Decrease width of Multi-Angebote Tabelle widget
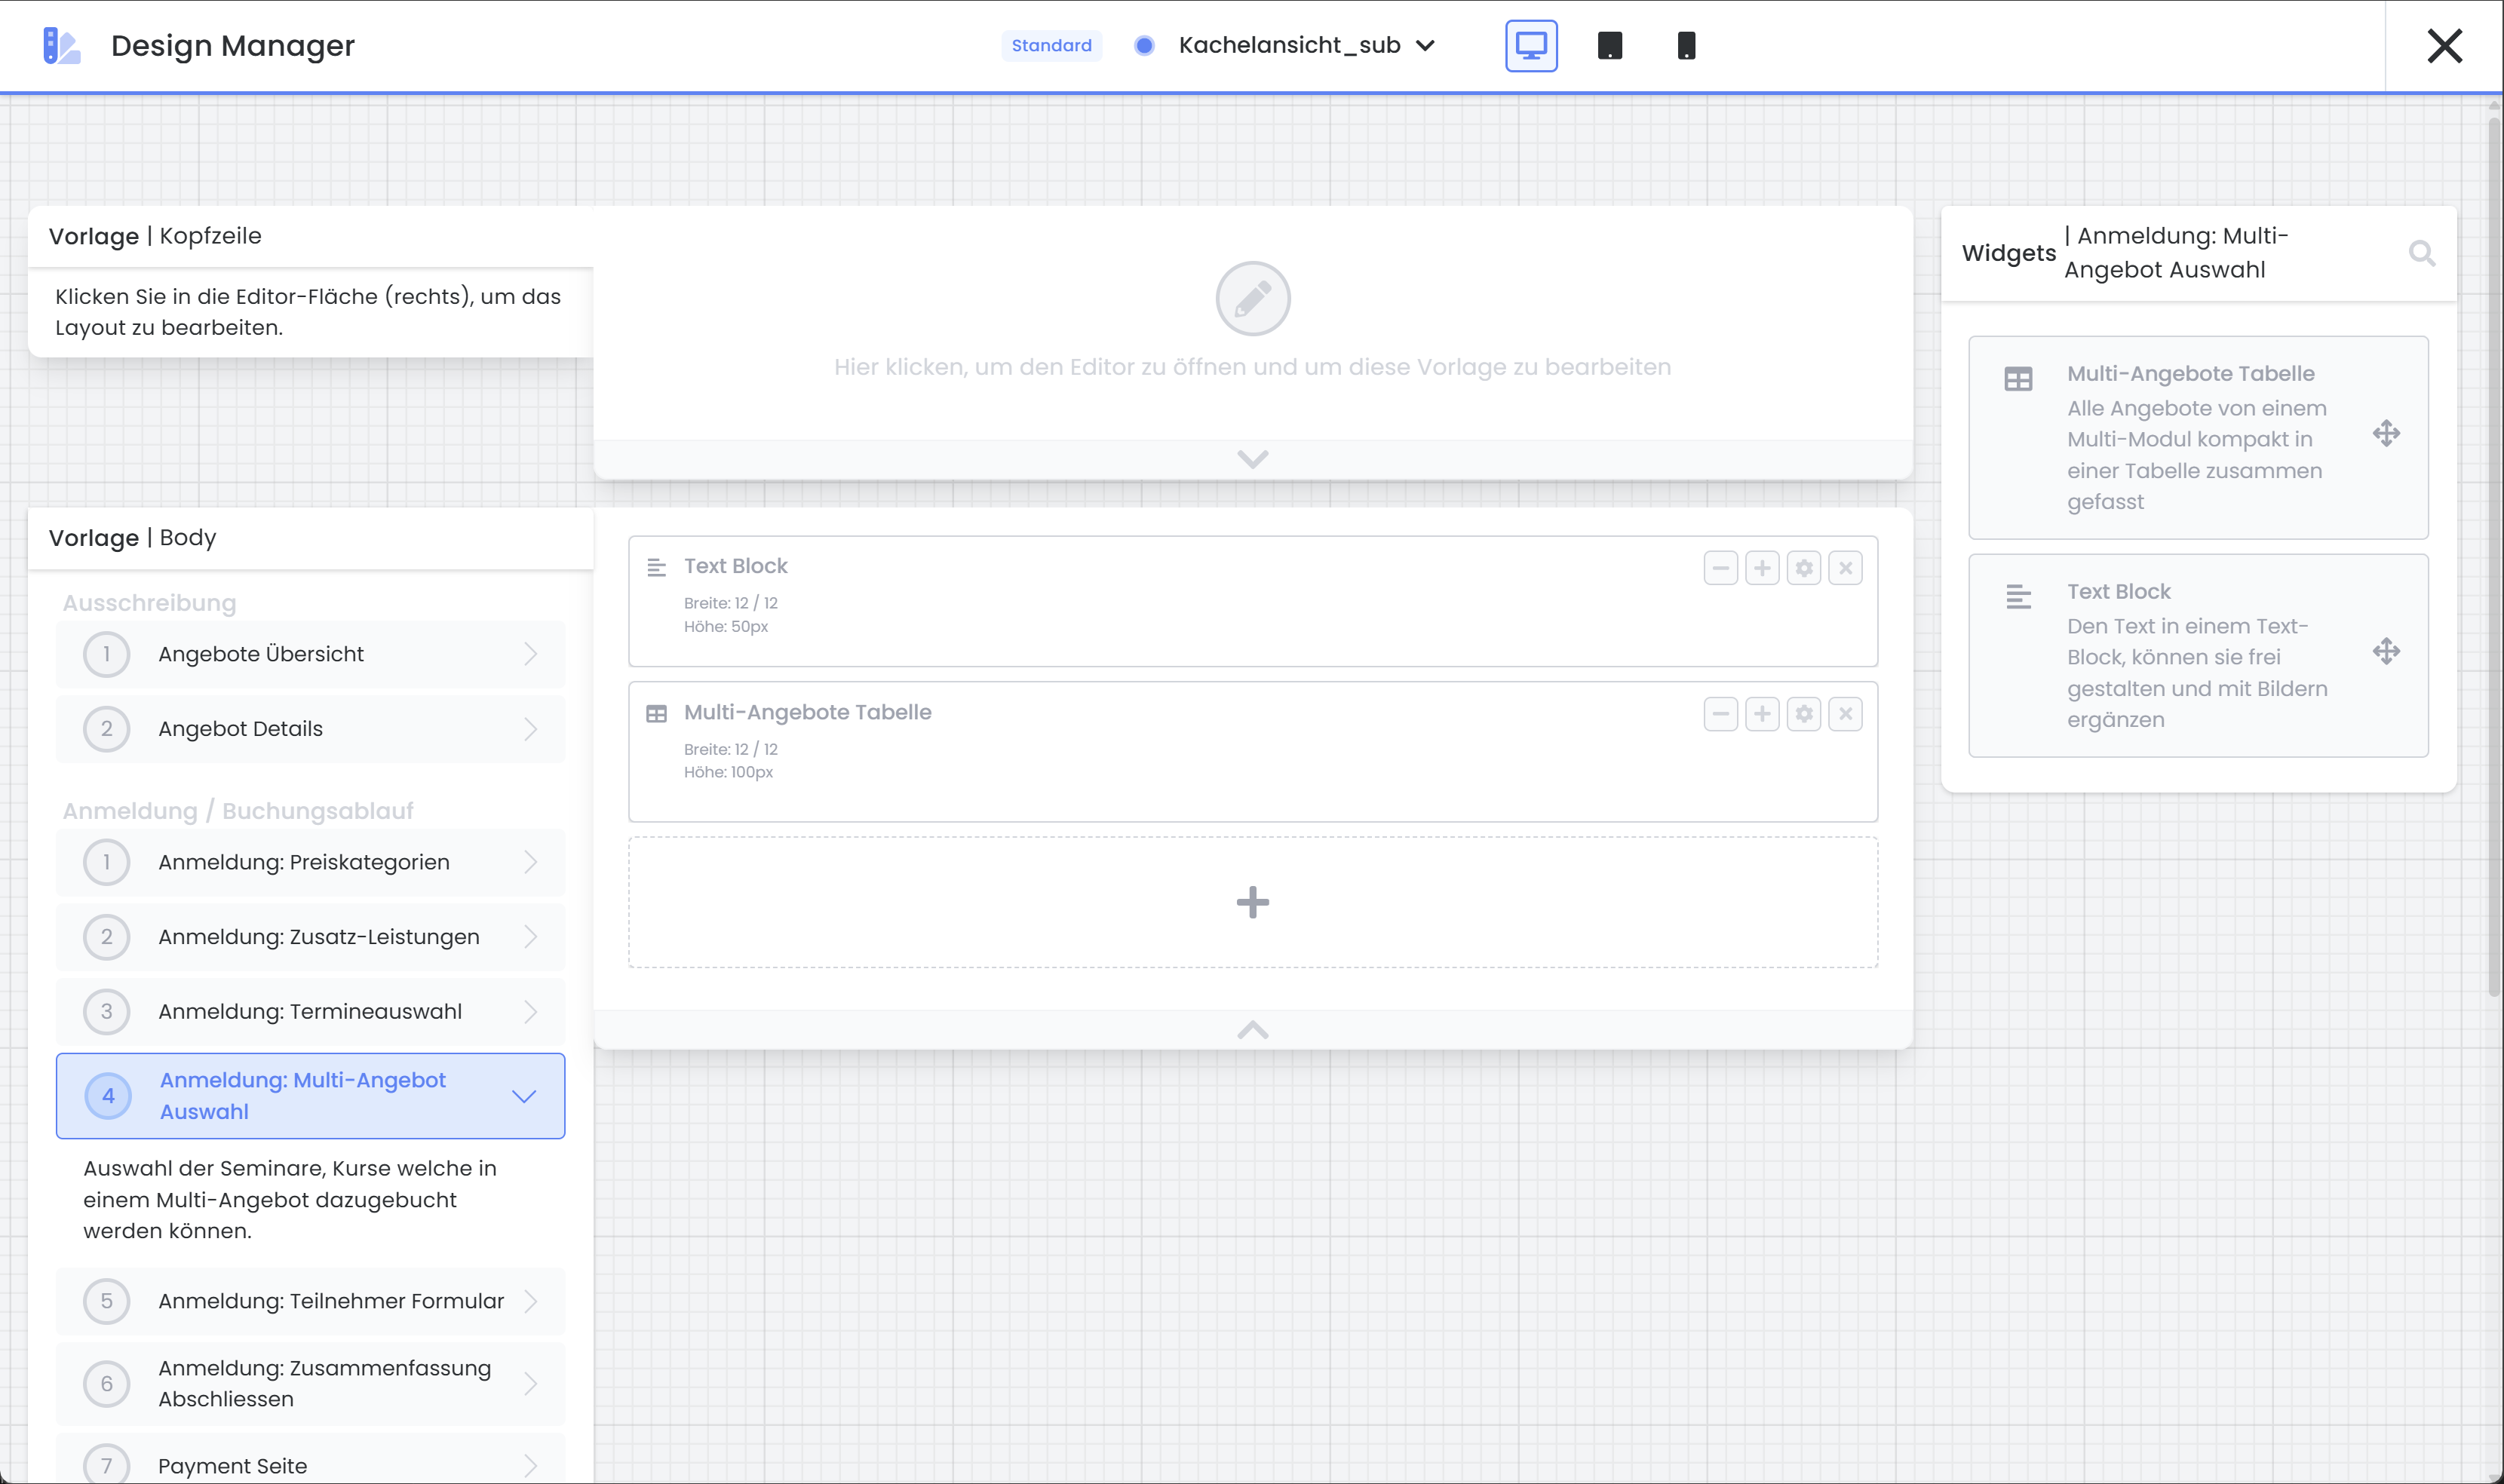This screenshot has height=1484, width=2504. coord(1720,714)
